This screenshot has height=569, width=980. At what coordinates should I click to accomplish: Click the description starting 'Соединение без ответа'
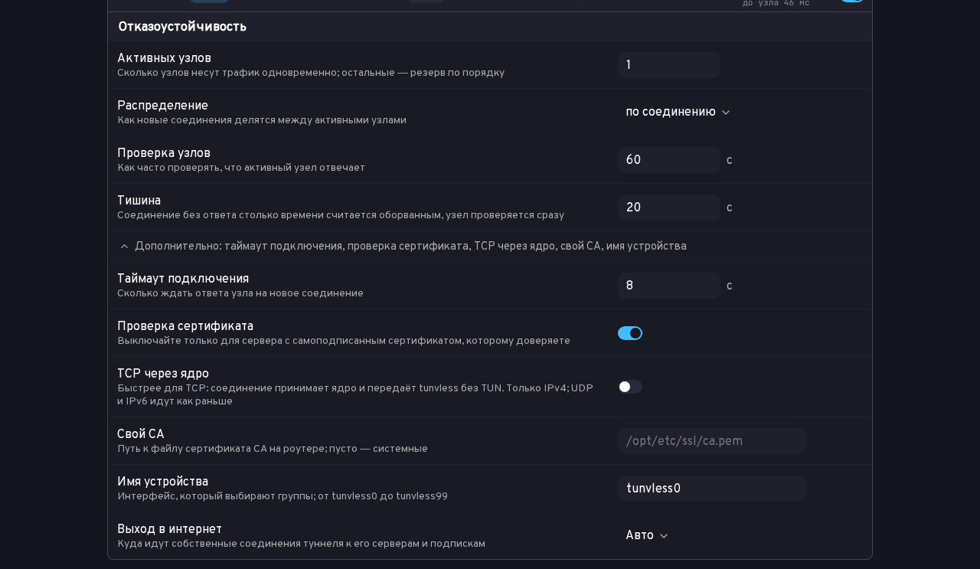pos(341,216)
